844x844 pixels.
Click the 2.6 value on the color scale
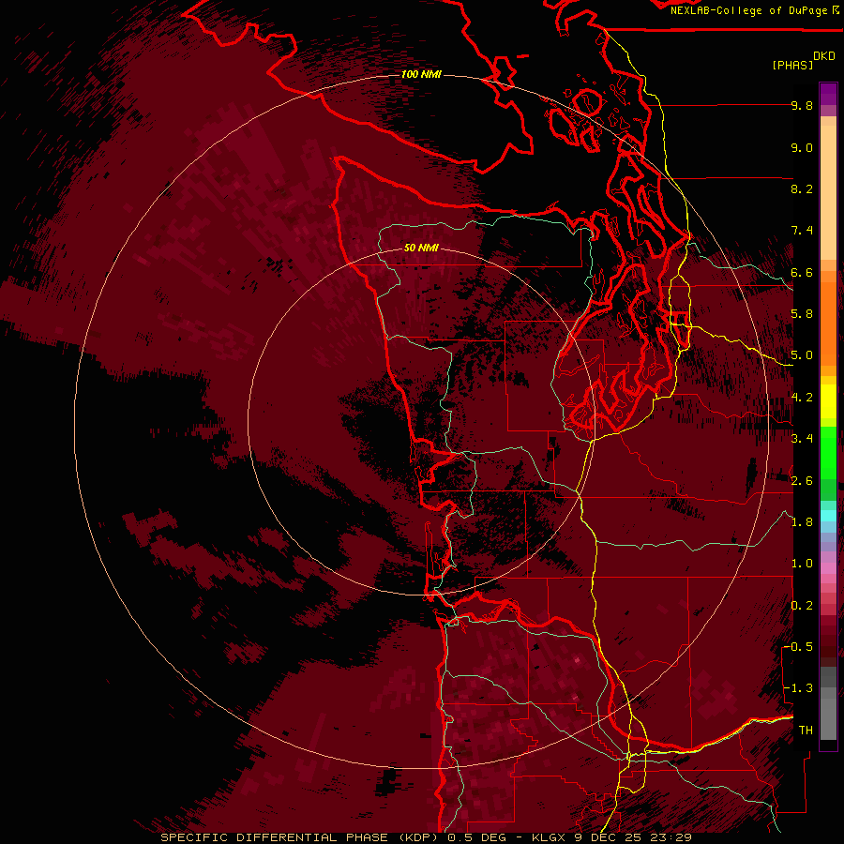[x=802, y=481]
